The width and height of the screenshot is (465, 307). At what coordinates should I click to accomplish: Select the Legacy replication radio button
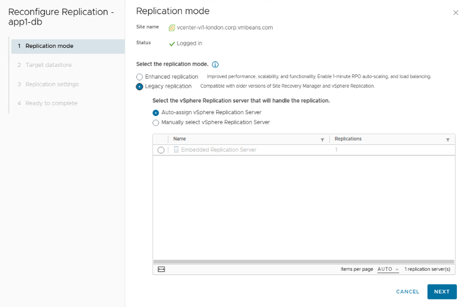139,87
